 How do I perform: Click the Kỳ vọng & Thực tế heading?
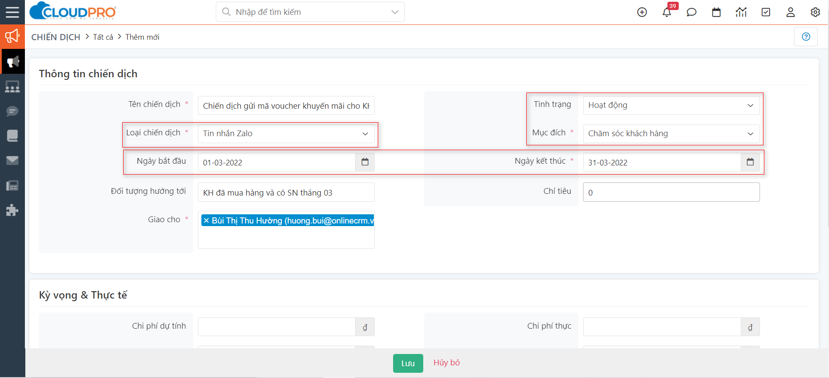tap(83, 295)
